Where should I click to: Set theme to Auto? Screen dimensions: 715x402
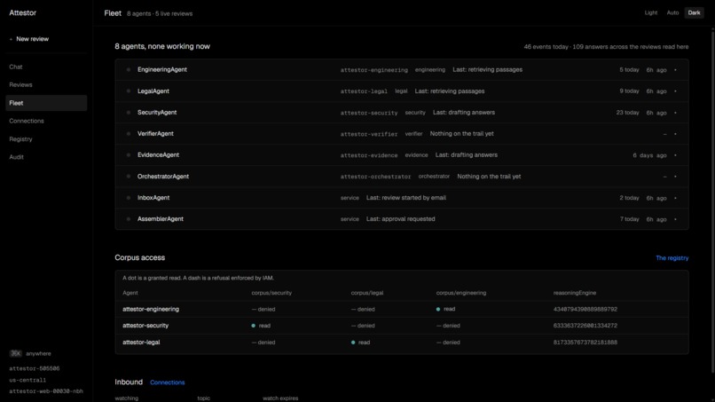(x=672, y=12)
